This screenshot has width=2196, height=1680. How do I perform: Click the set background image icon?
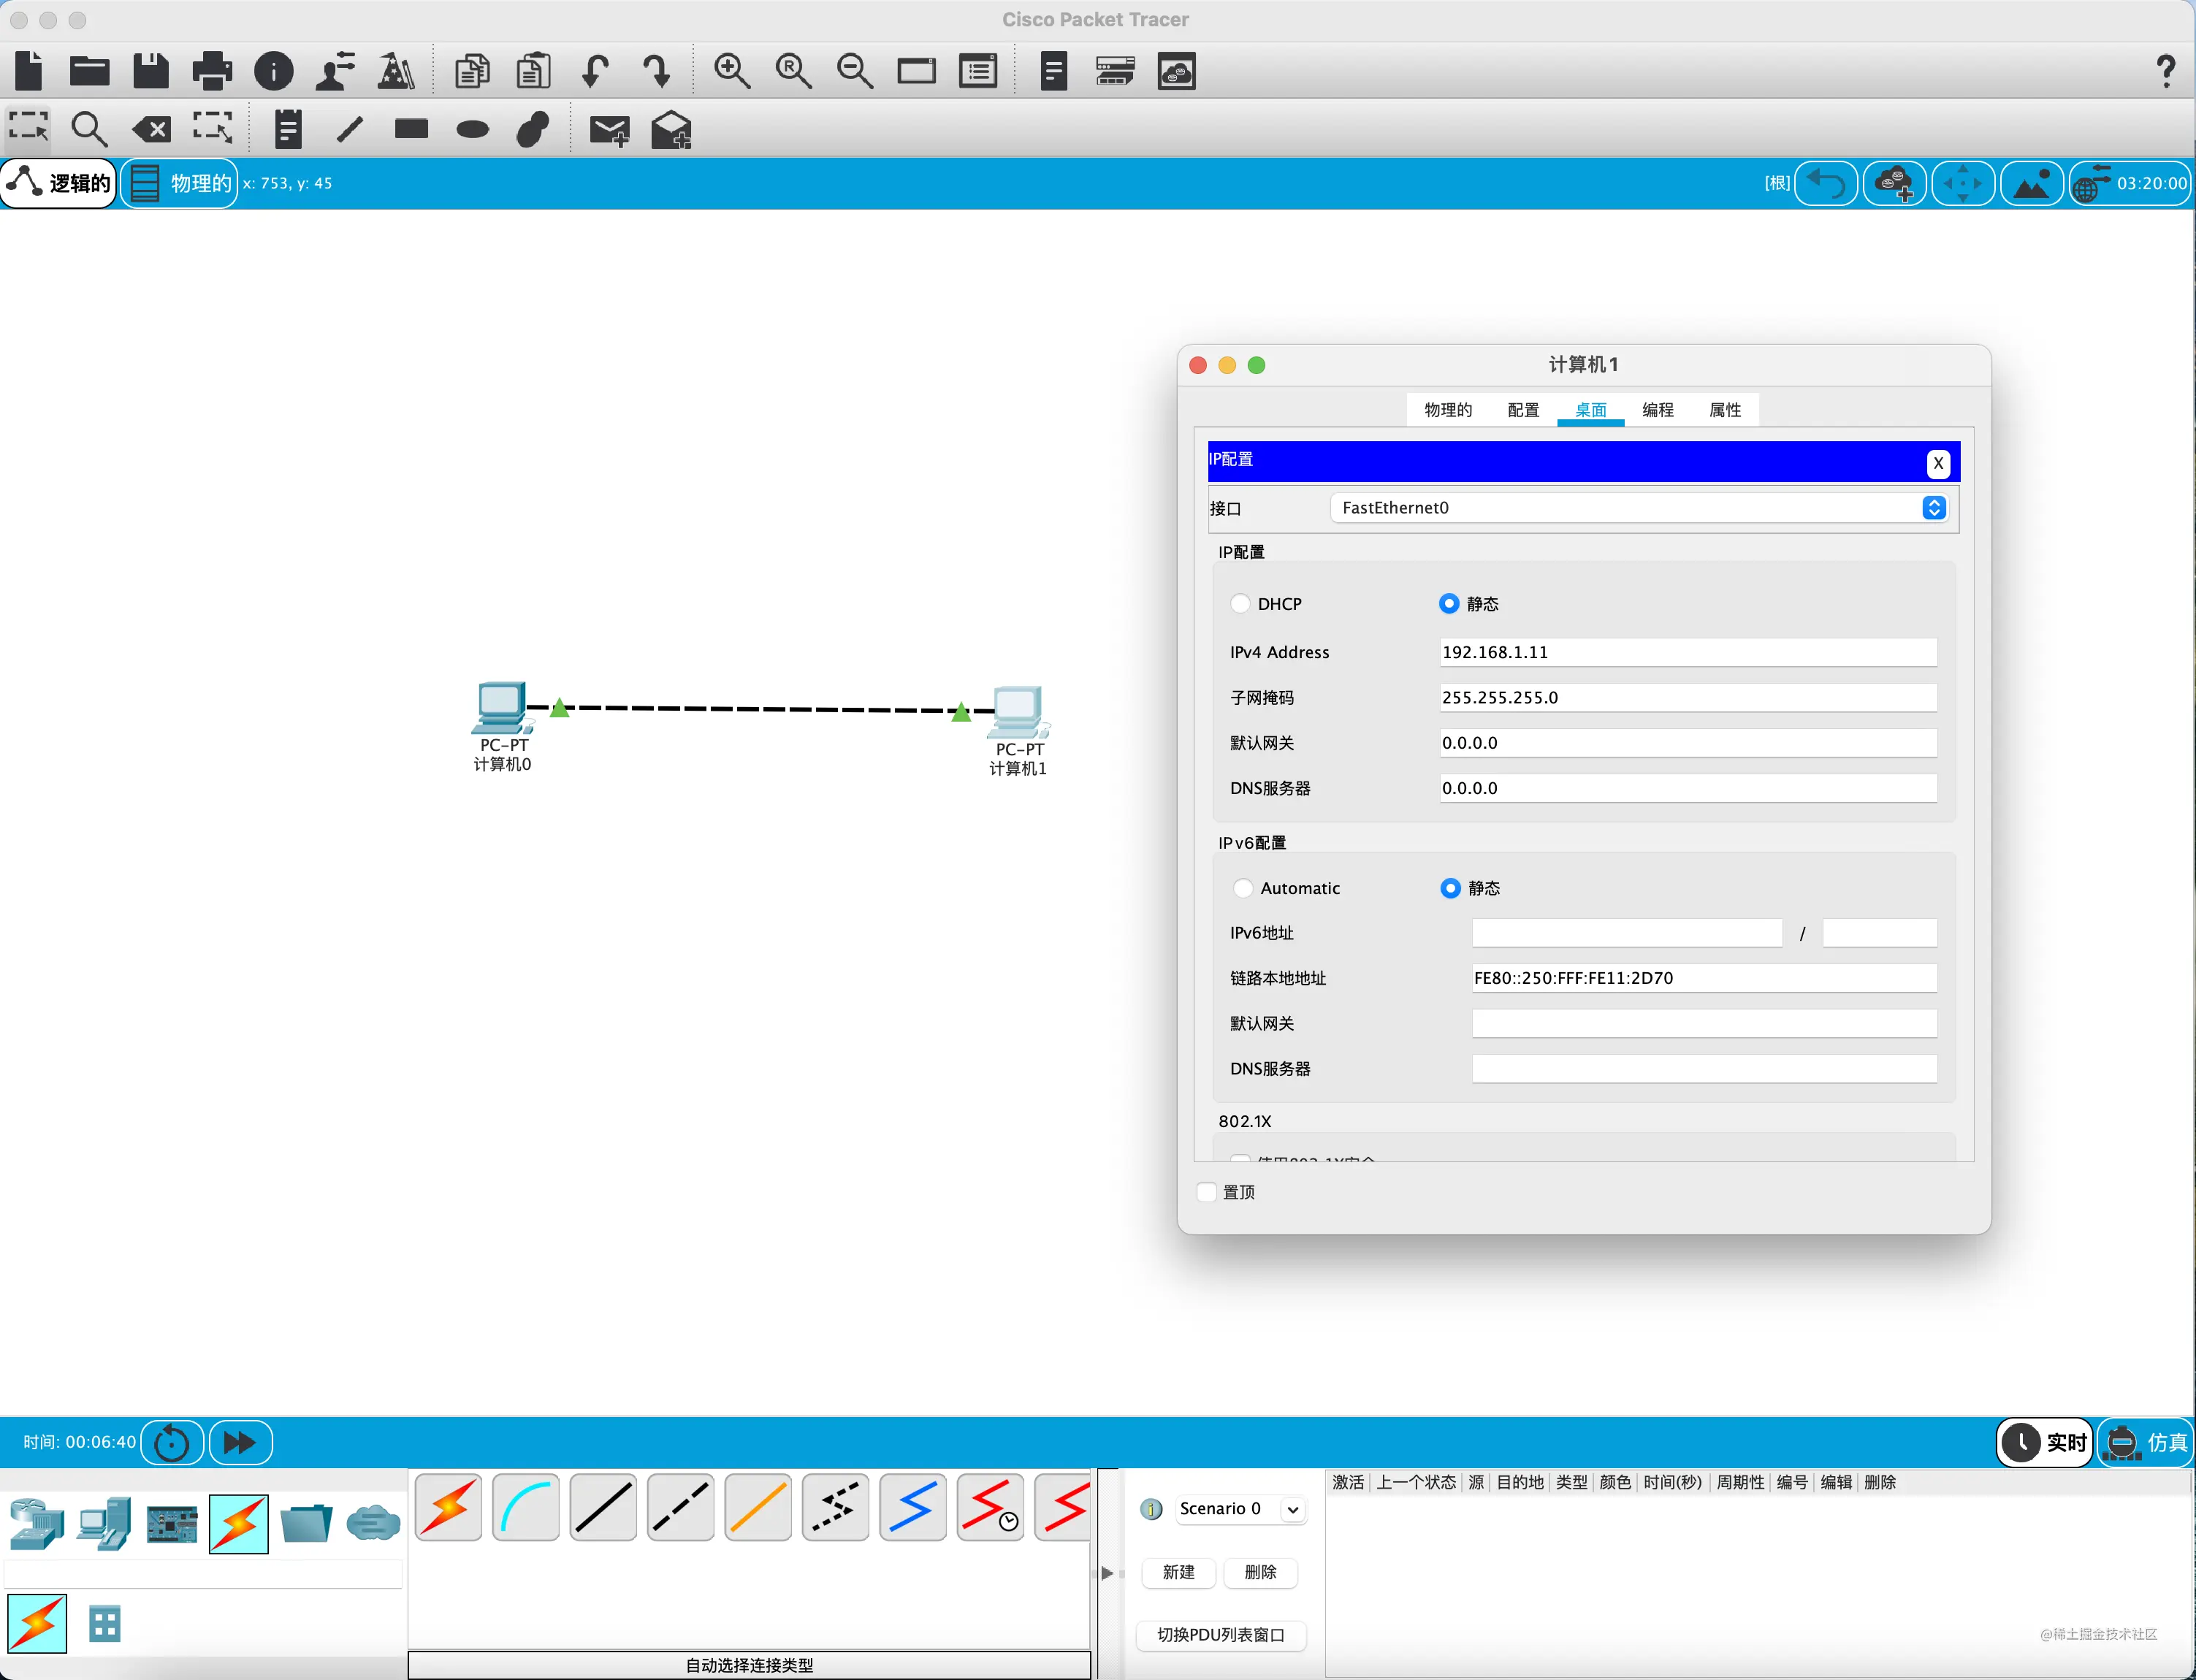pyautogui.click(x=2031, y=184)
